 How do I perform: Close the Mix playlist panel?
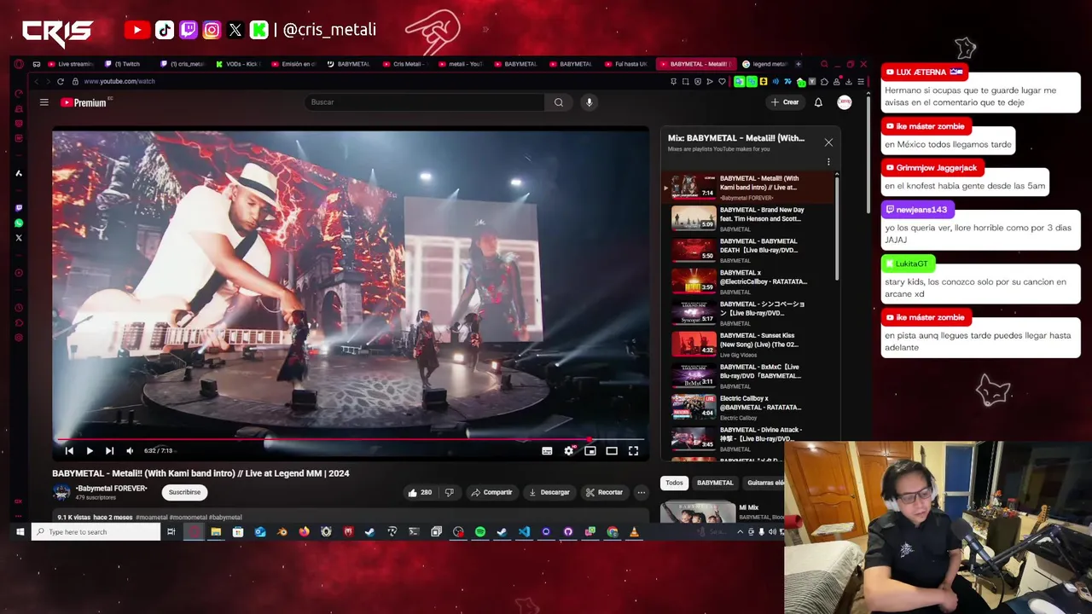[828, 142]
